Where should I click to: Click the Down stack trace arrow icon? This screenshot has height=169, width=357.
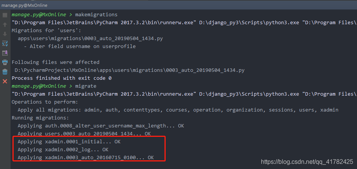(5, 34)
